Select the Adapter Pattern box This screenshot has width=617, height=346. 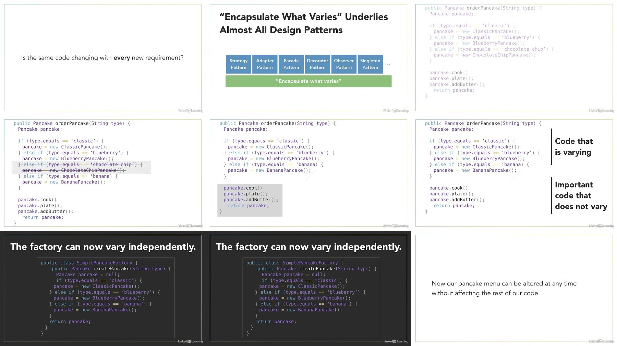coord(265,64)
